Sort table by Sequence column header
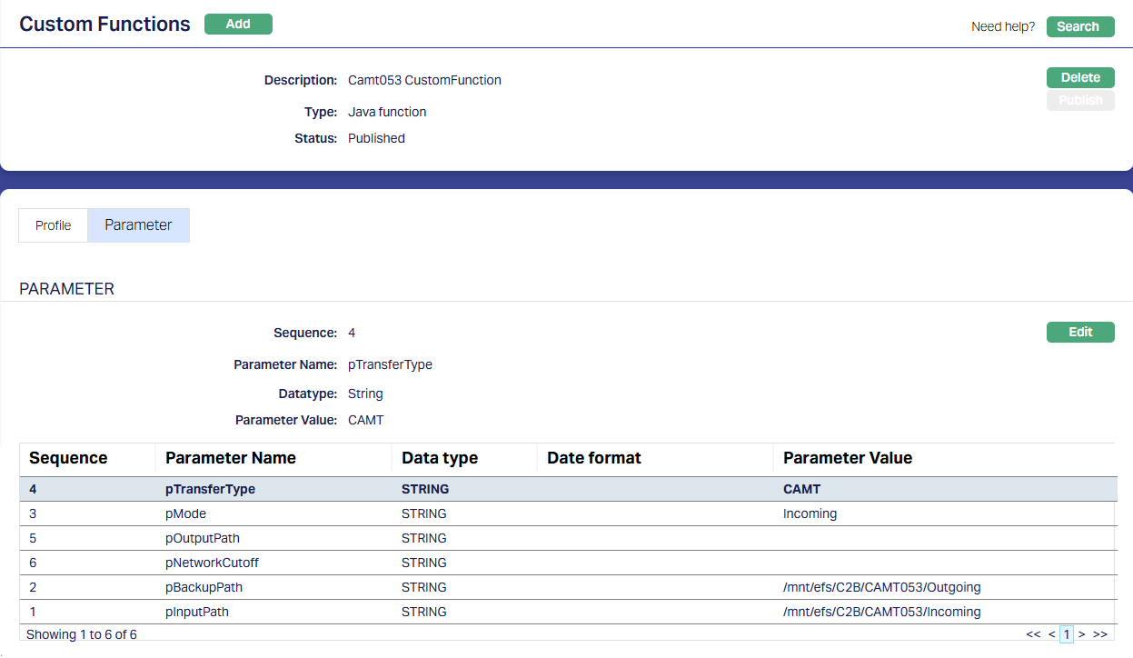 point(68,458)
